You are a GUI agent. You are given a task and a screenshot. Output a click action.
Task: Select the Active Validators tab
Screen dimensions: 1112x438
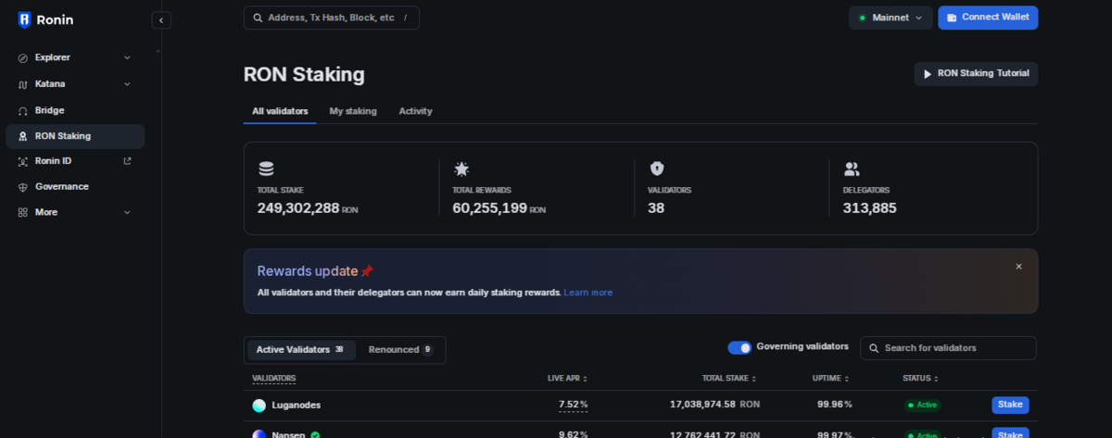click(301, 350)
